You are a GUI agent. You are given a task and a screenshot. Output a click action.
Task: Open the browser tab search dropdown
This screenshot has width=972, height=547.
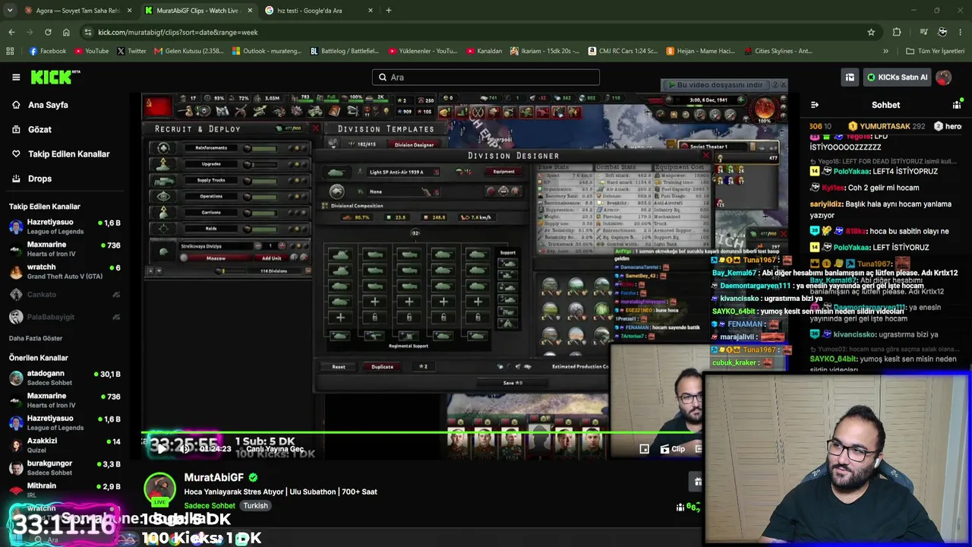(10, 11)
